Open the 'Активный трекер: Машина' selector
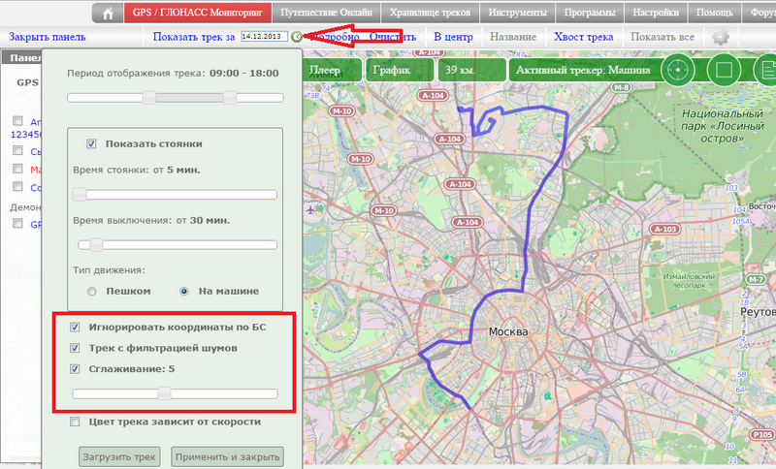 point(580,71)
